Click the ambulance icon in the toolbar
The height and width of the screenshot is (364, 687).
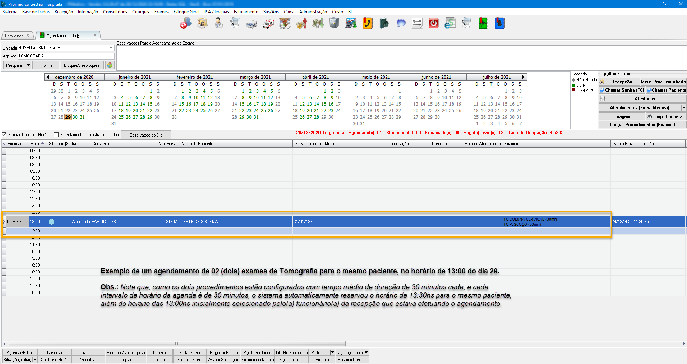point(268,24)
